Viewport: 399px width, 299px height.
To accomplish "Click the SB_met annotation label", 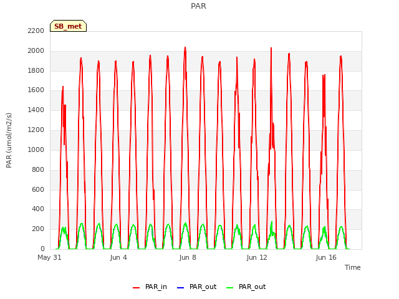I will [x=68, y=26].
